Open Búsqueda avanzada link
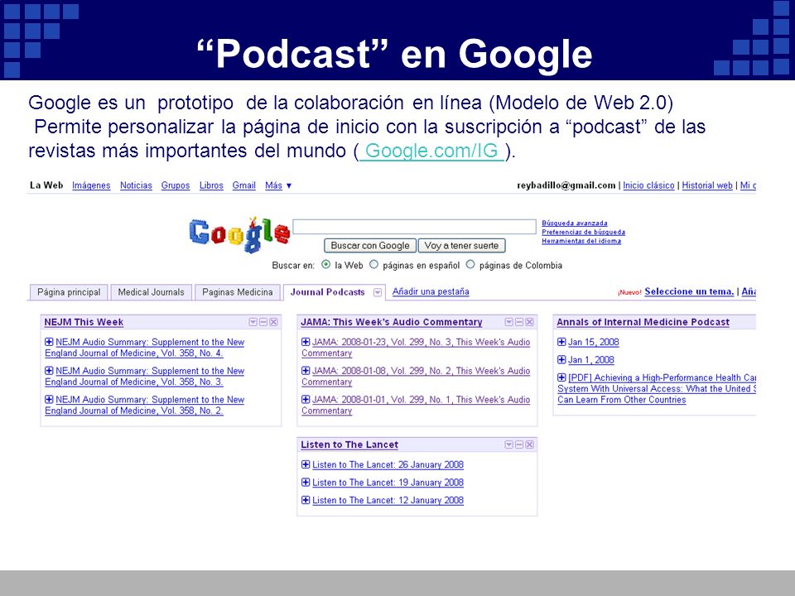 [575, 223]
